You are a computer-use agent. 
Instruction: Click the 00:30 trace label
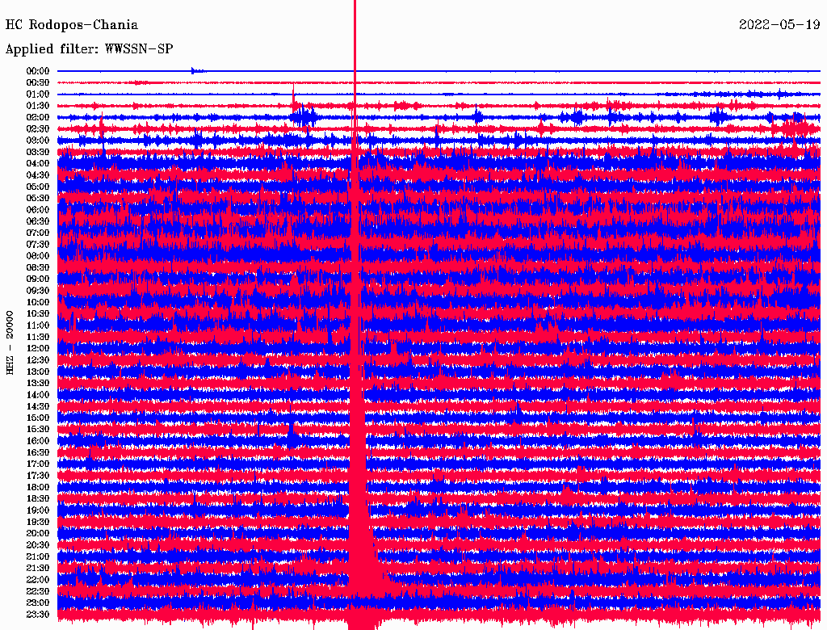point(38,82)
